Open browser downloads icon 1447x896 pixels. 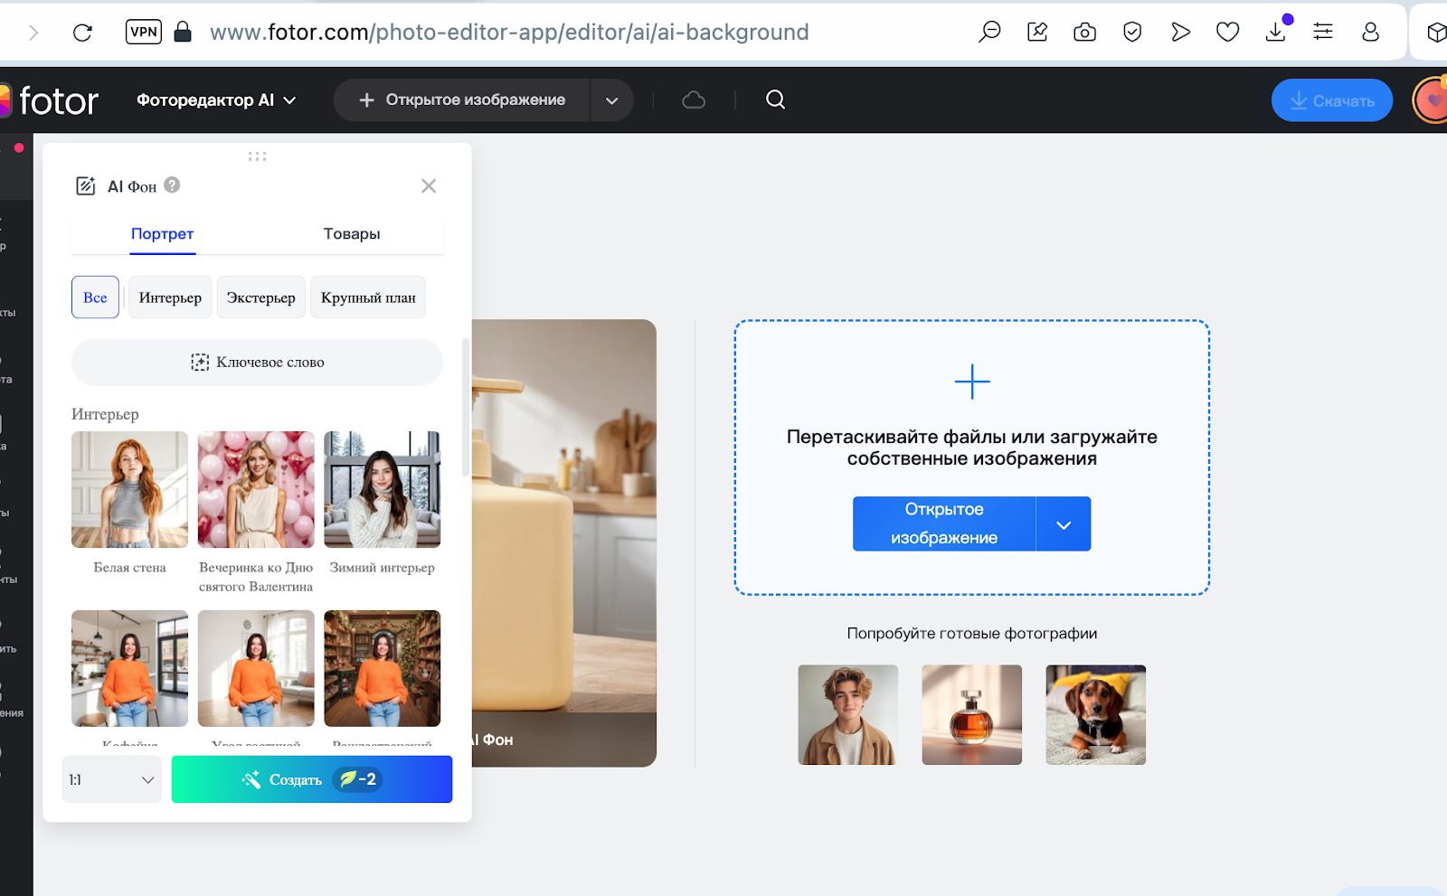(1275, 32)
